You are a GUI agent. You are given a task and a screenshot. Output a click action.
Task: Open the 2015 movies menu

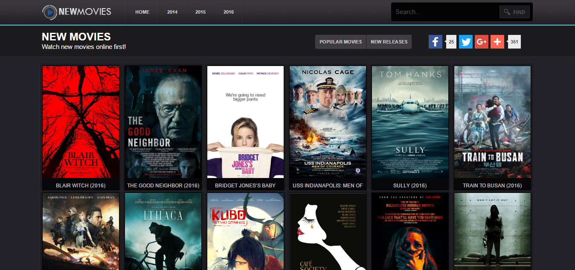(x=200, y=12)
